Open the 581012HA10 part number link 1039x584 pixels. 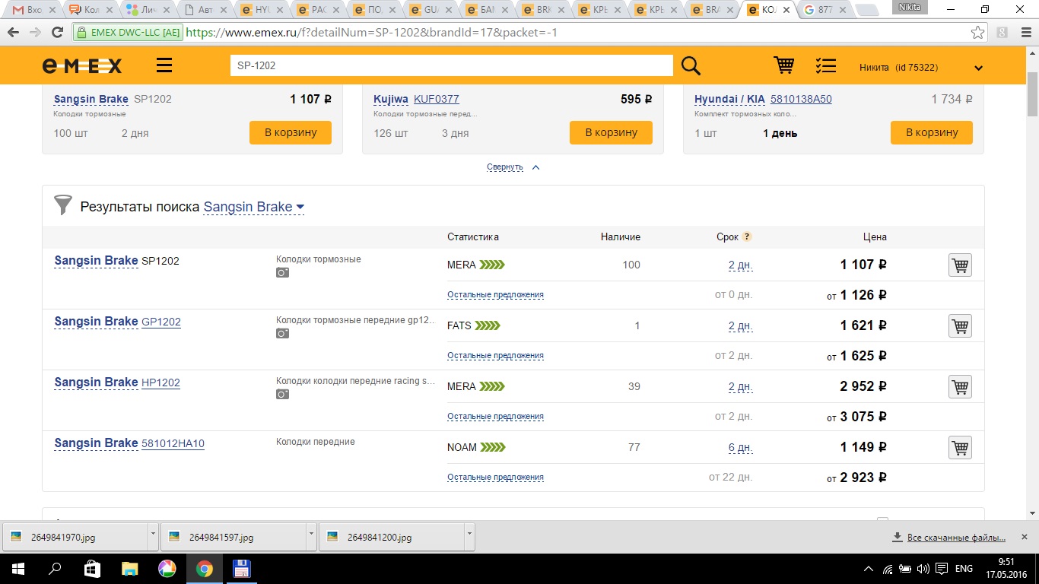tap(173, 443)
